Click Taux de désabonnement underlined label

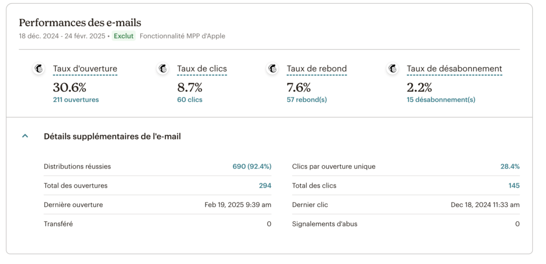454,69
